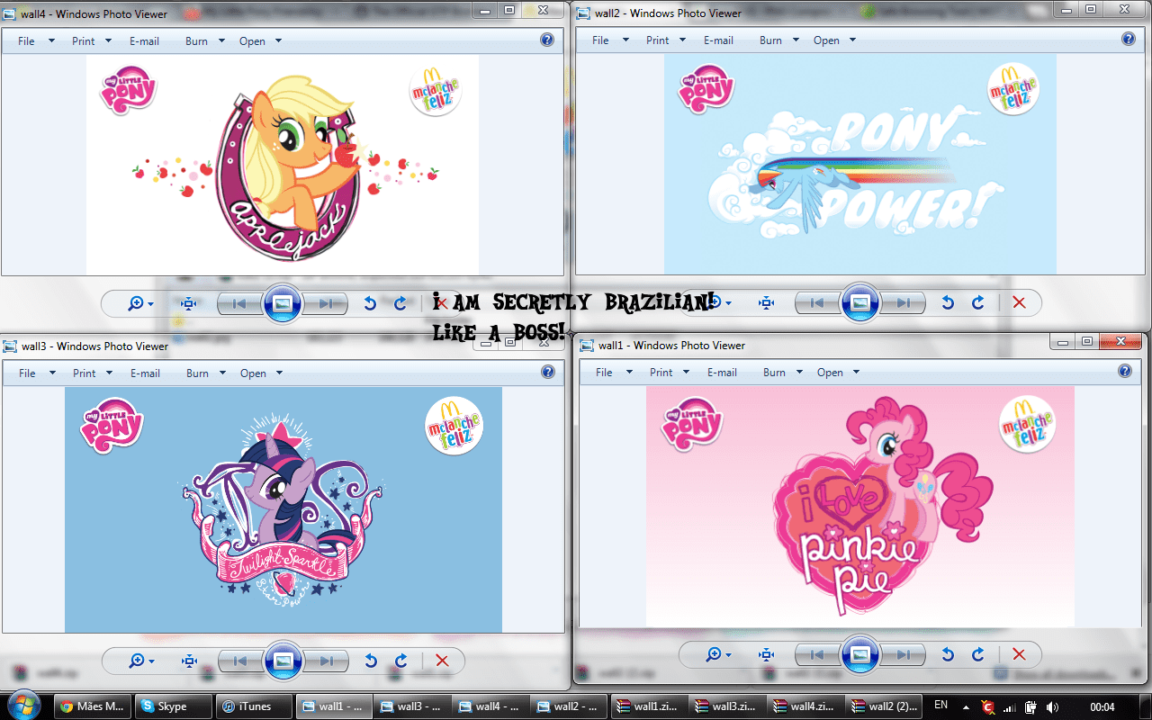
Task: Fit to window in wall1 viewer
Action: 766,654
